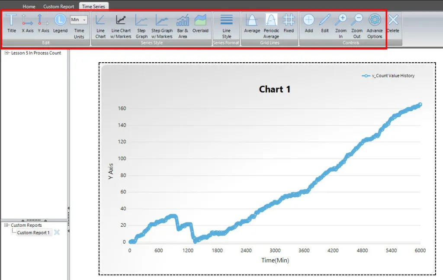Click the Edit pencil control
Screen dimensions: 443x280
[325, 23]
